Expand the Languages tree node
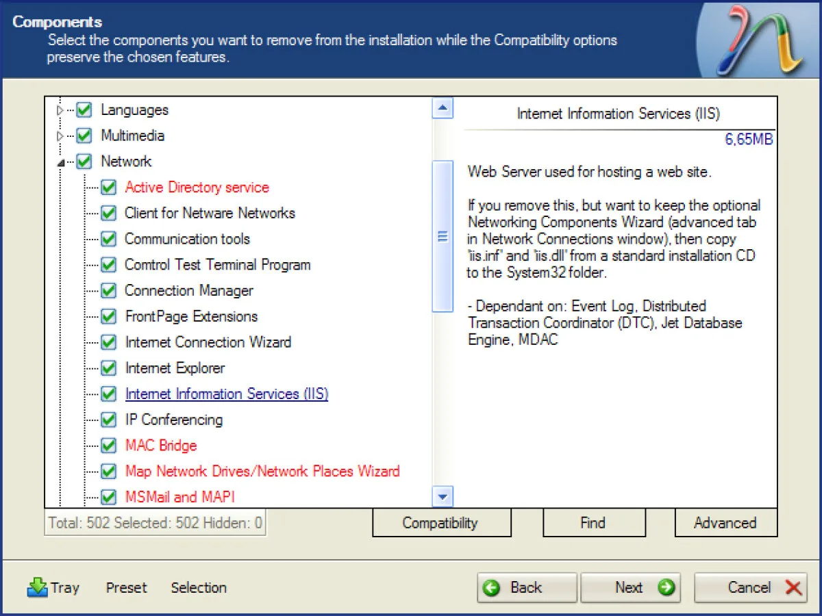This screenshot has height=616, width=822. tap(60, 110)
